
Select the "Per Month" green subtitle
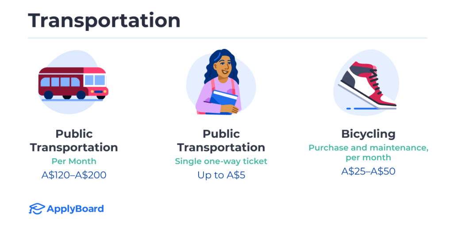coord(74,161)
